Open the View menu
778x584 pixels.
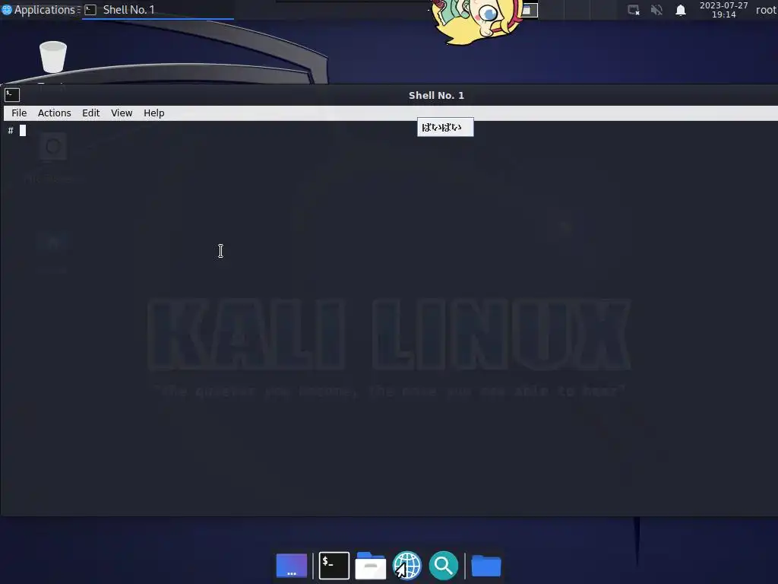122,113
